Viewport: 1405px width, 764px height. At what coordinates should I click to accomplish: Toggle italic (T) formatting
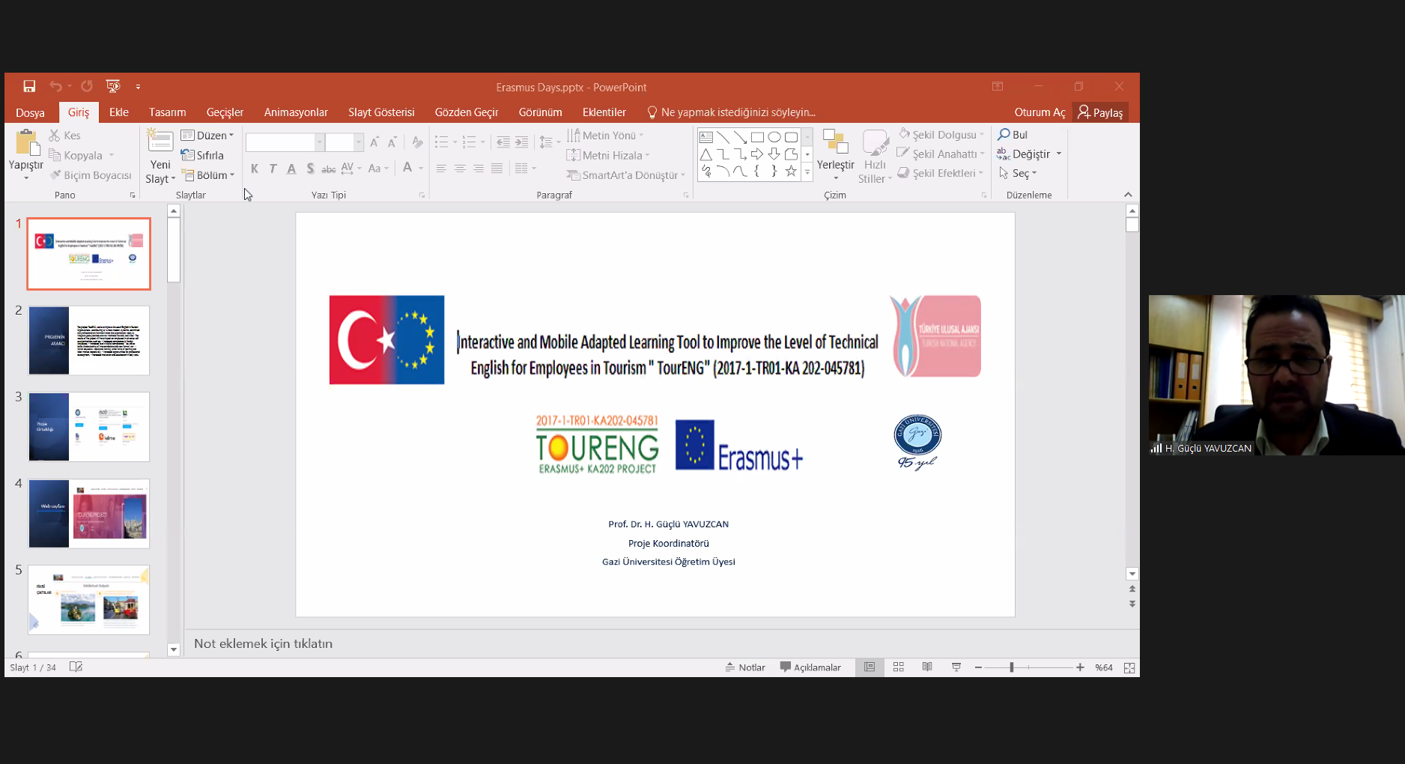click(273, 169)
